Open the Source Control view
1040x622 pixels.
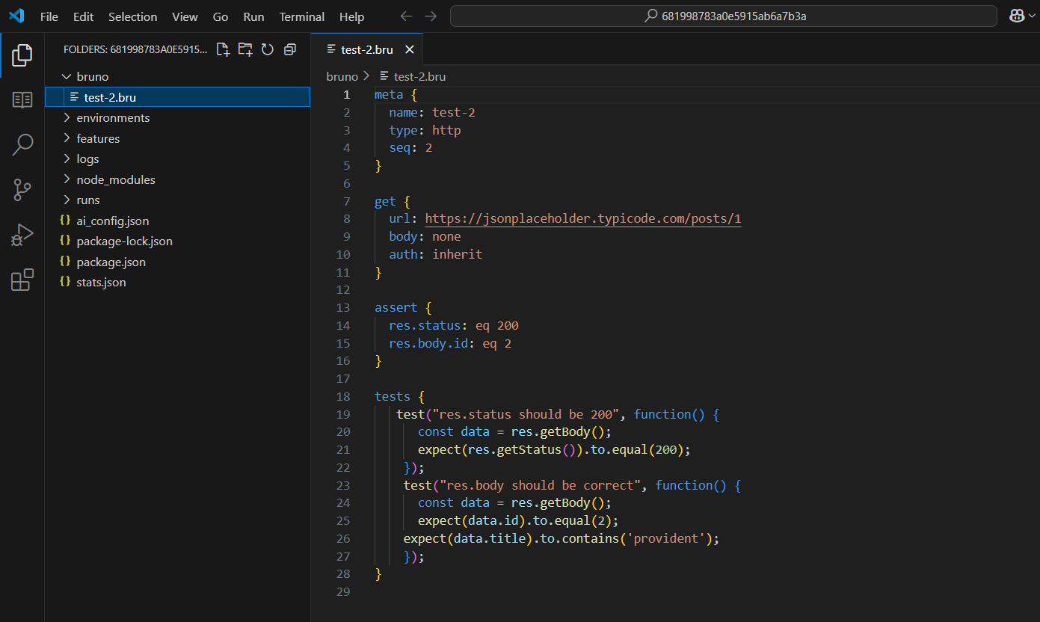(x=22, y=190)
